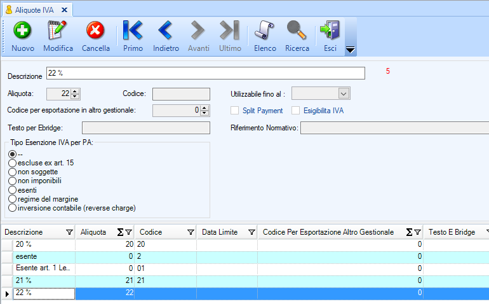Viewport: 489px width, 304px height.
Task: Go back with the Indietro arrow
Action: [166, 31]
